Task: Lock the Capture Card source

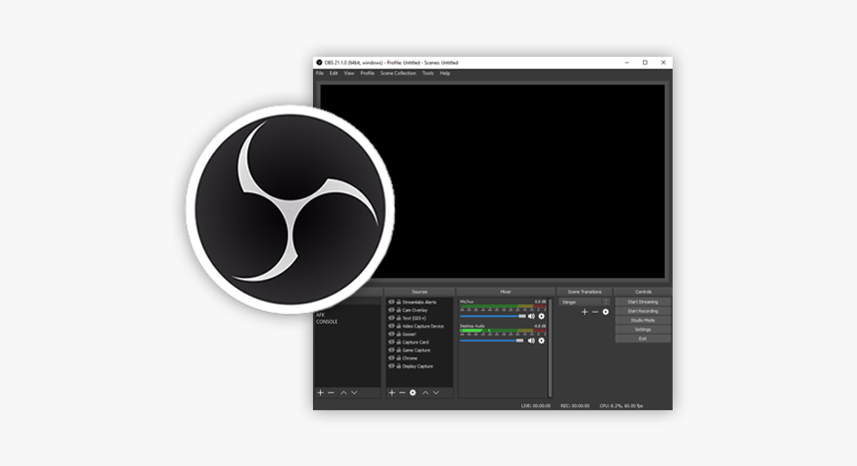Action: click(399, 342)
